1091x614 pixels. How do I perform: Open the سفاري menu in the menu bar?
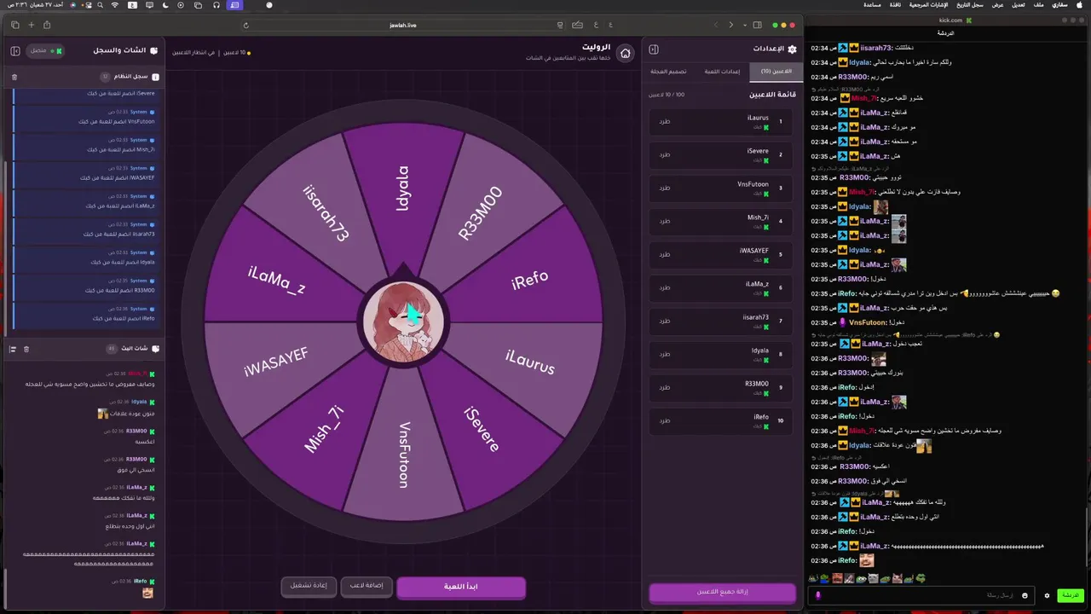pyautogui.click(x=1060, y=5)
